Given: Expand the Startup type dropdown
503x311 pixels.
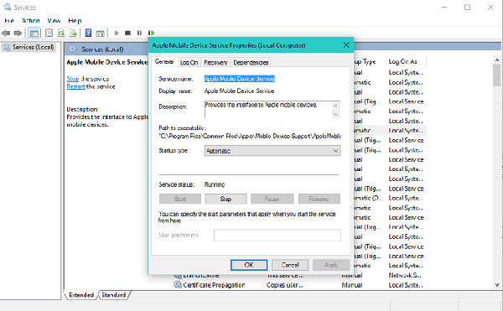Looking at the screenshot, I should tap(272, 151).
